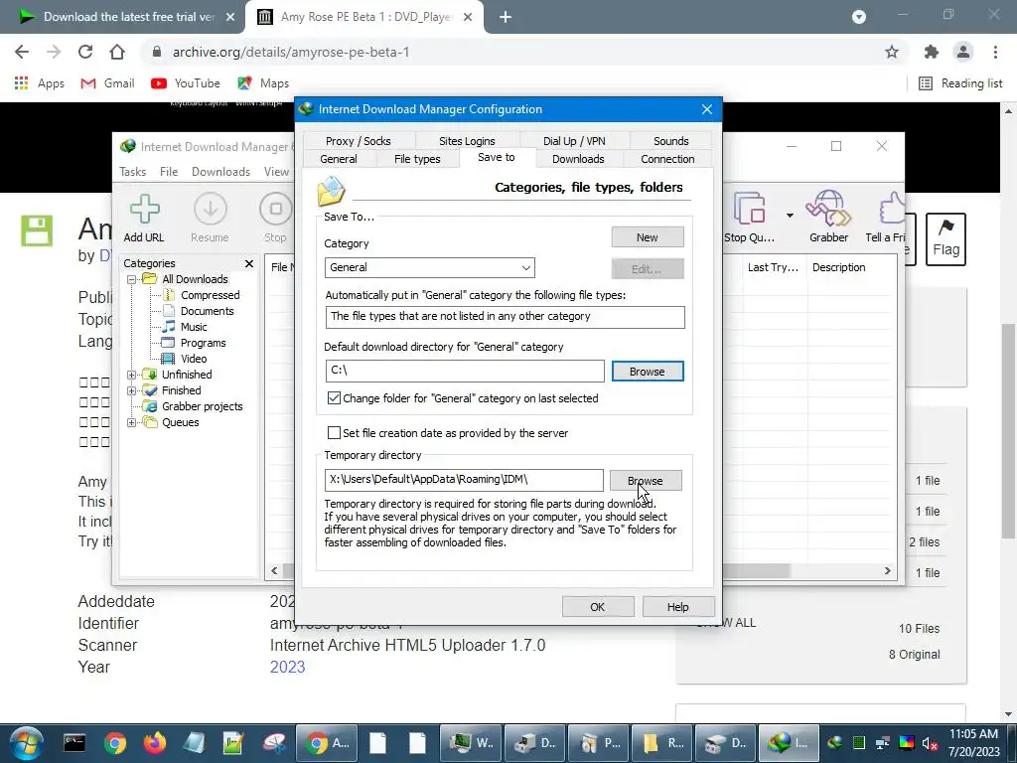
Task: Switch to the General tab
Action: coord(339,159)
